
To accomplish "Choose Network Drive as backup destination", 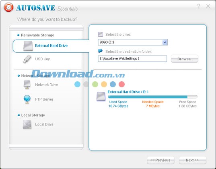I will point(46,84).
